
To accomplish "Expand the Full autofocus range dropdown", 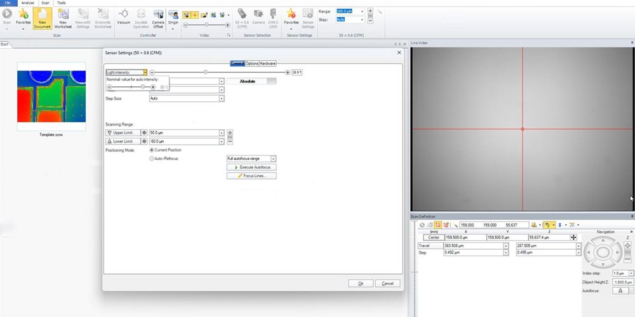I will (273, 159).
